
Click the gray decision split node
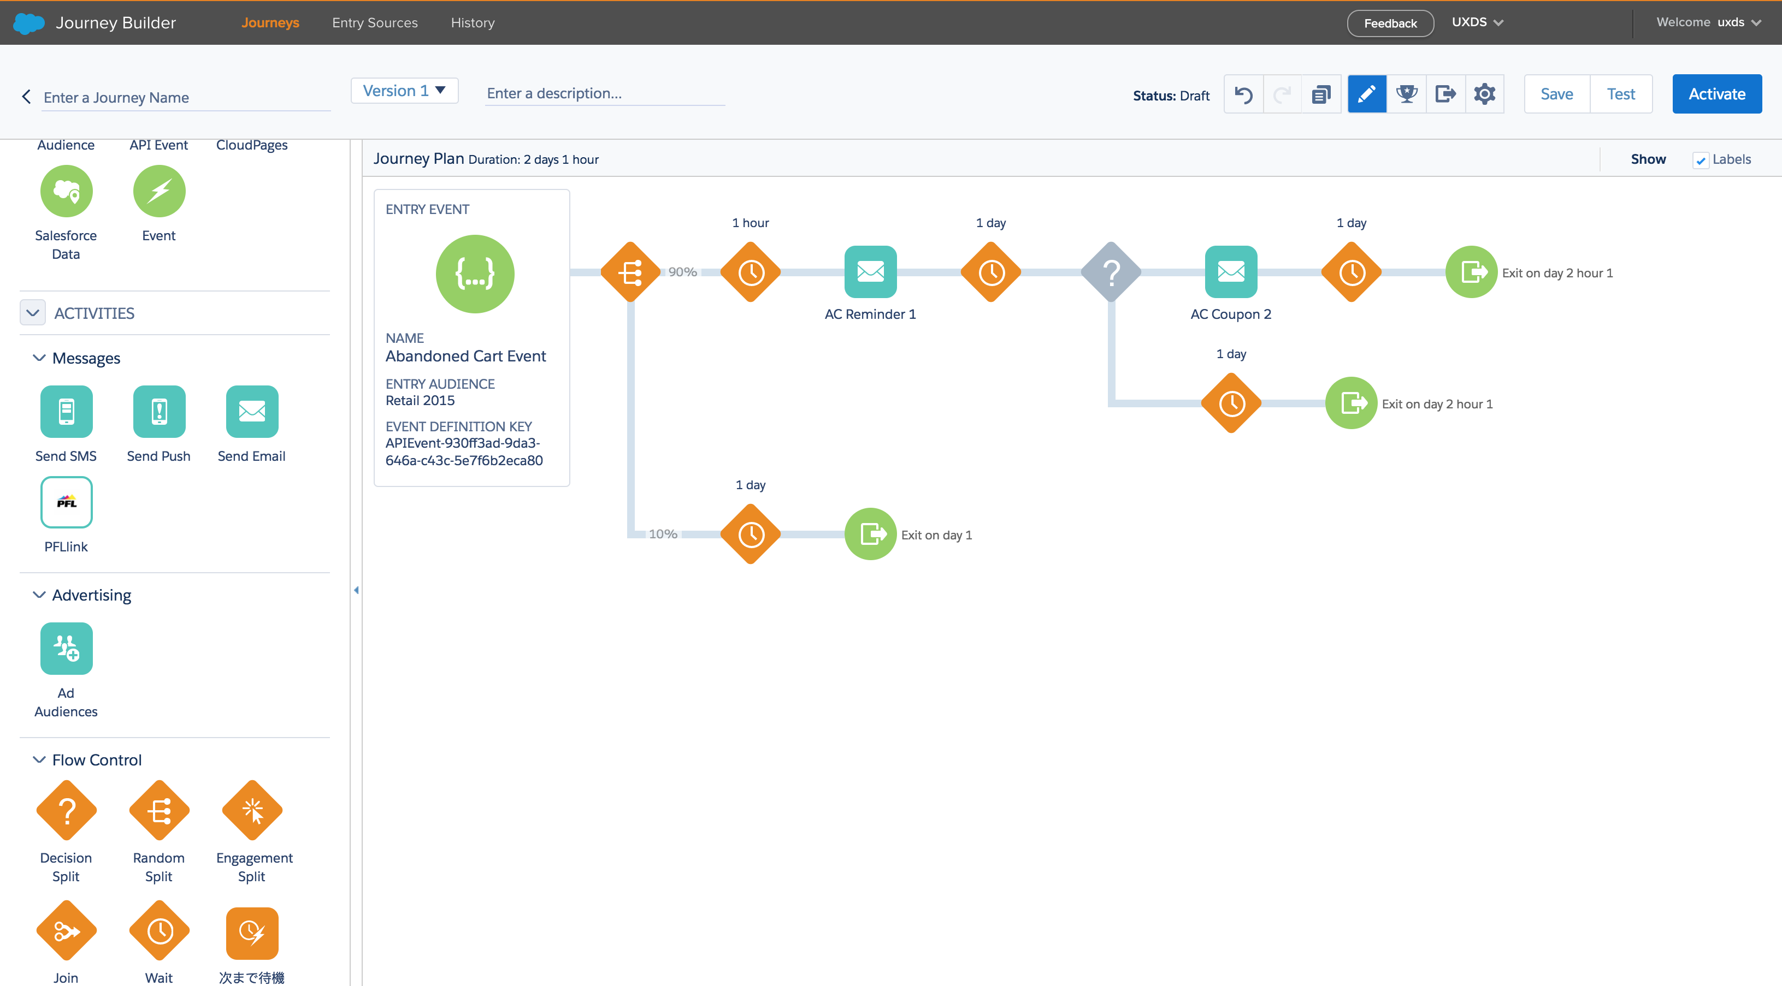pyautogui.click(x=1111, y=272)
